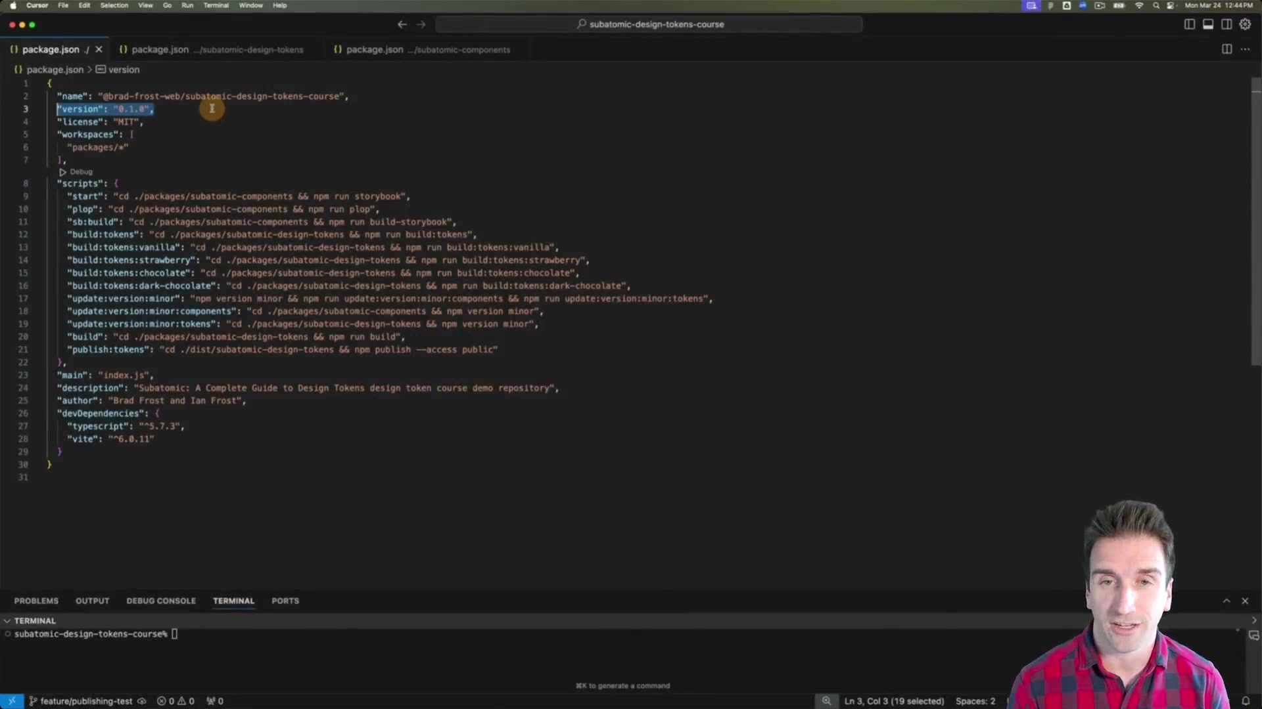Screen dimensions: 1262x709
Task: Open the Help menu
Action: coord(280,5)
